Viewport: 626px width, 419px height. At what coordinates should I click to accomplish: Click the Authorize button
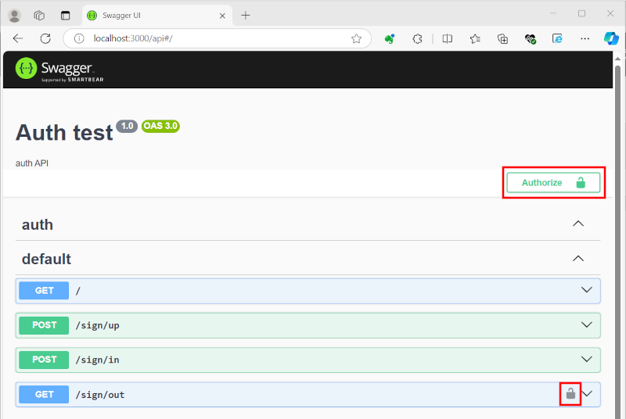553,183
